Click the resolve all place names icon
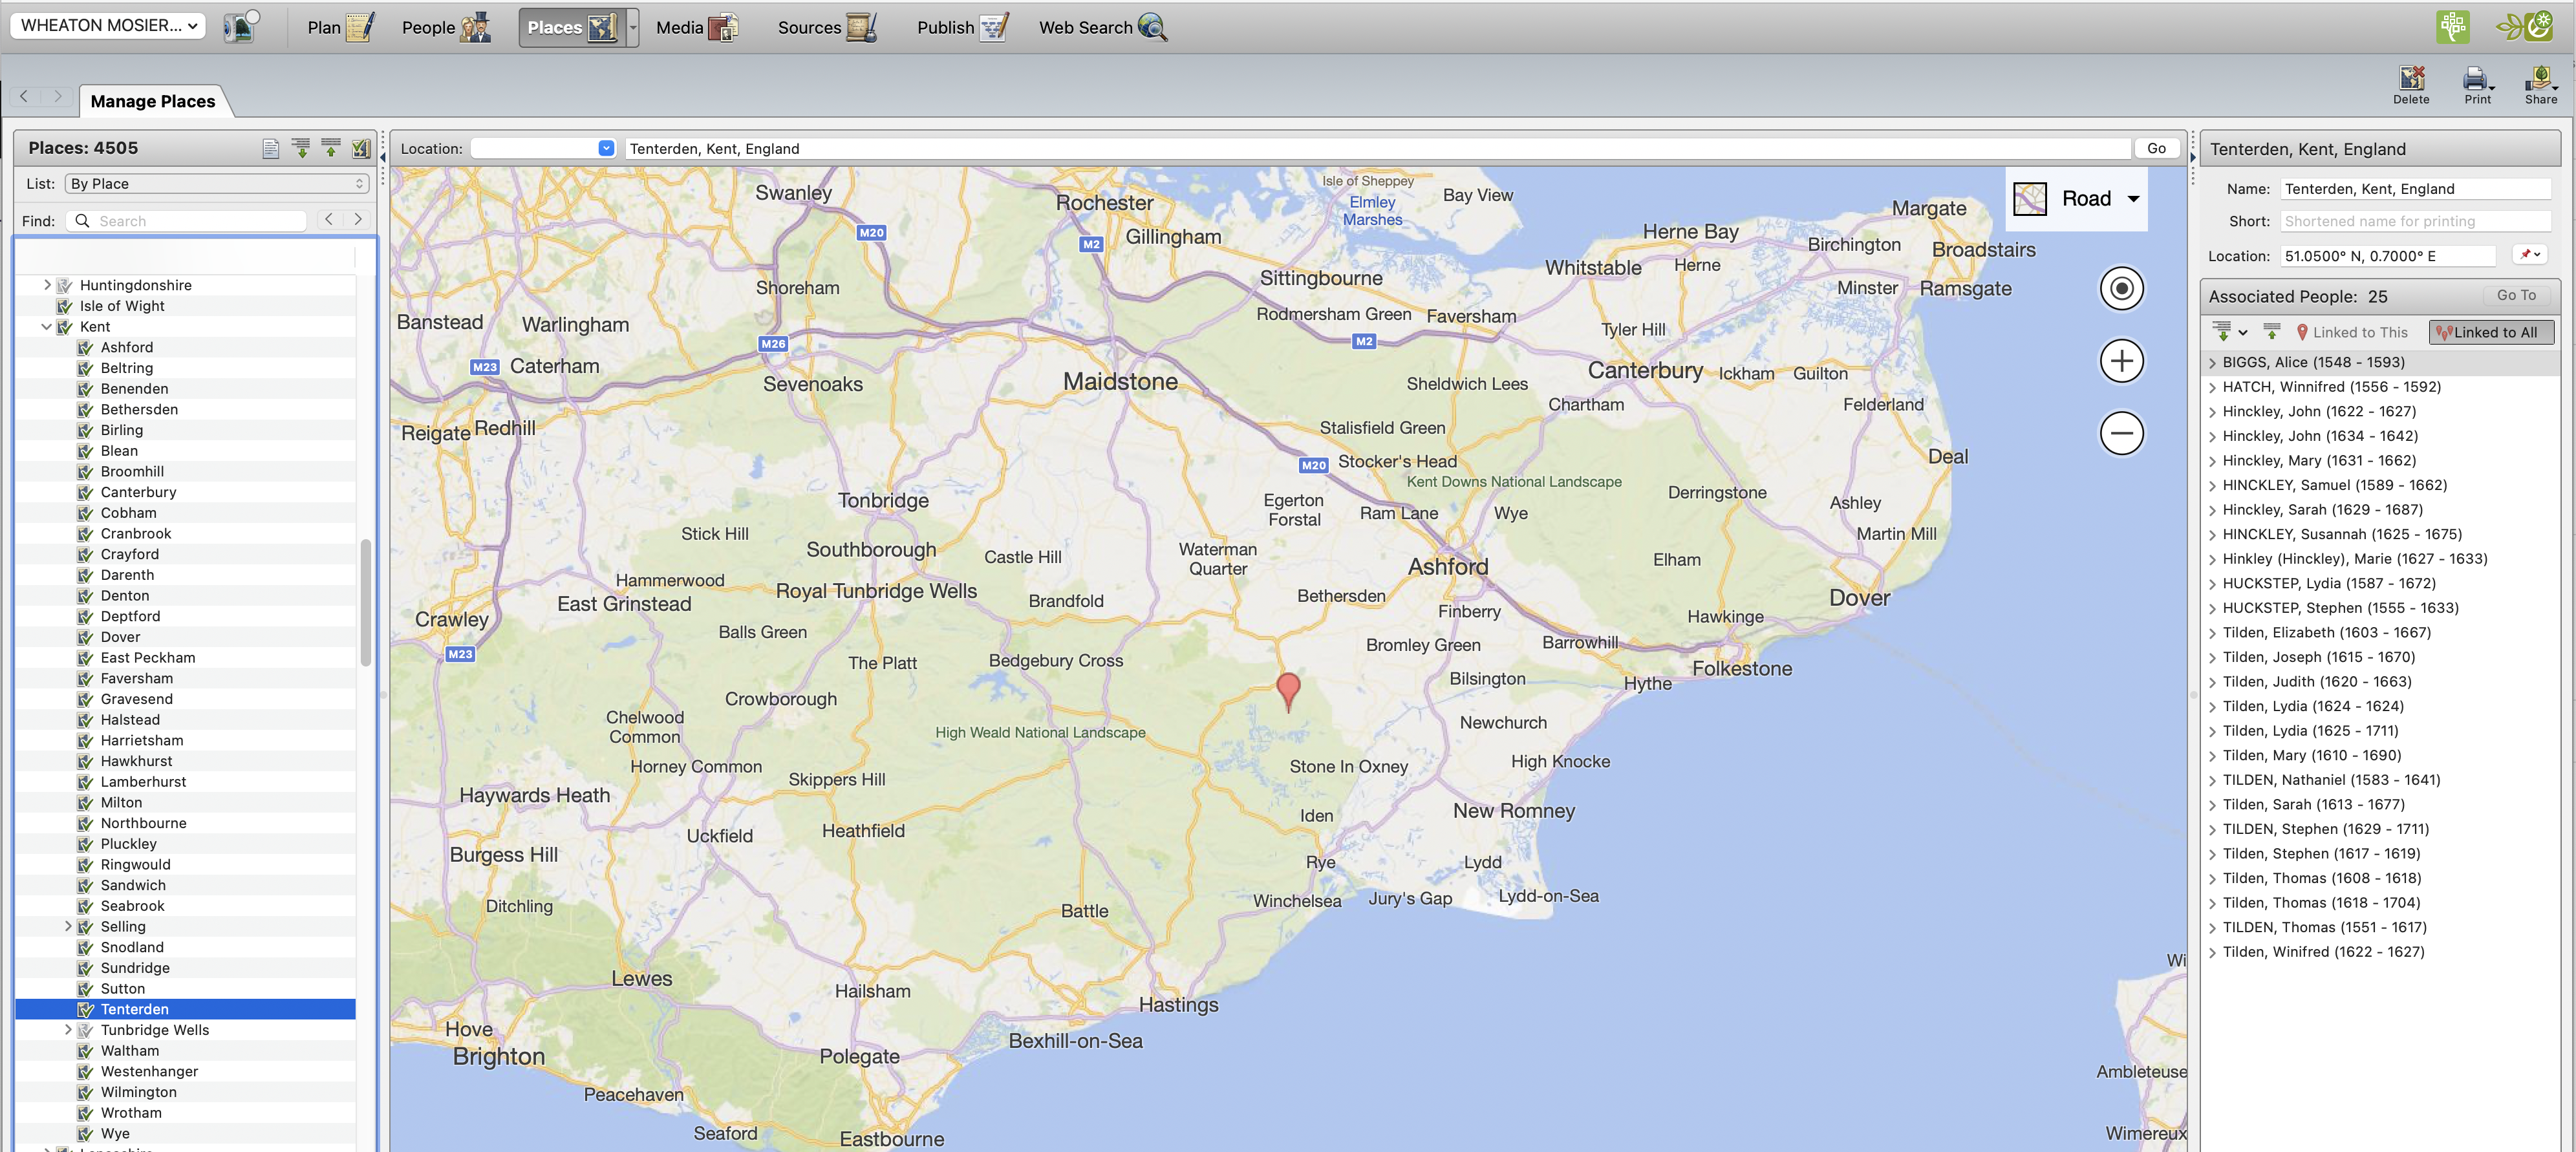The width and height of the screenshot is (2576, 1152). tap(361, 148)
